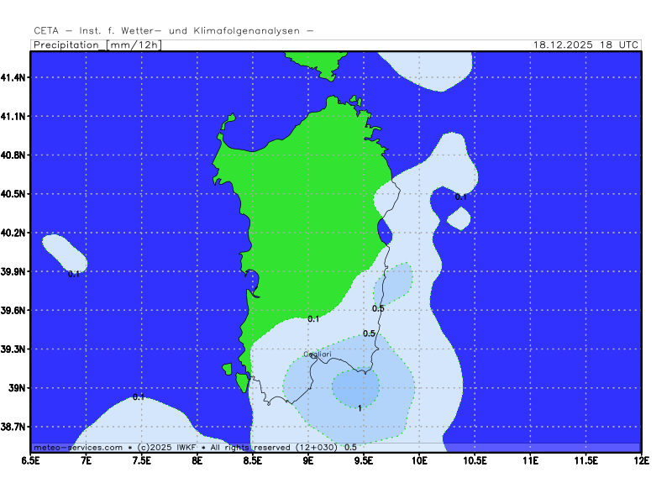Click the darkest blue precipitation core near Cagliari
672x504 pixels.
click(x=354, y=387)
